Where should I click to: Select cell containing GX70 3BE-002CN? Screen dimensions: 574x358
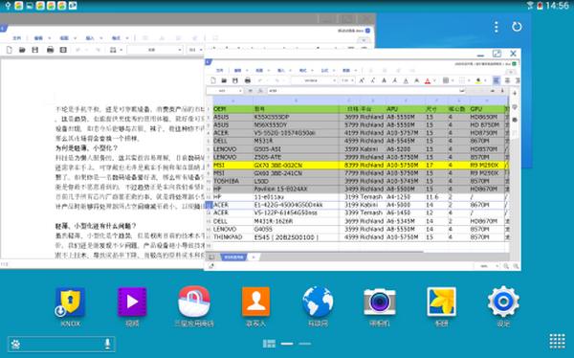tap(296, 166)
